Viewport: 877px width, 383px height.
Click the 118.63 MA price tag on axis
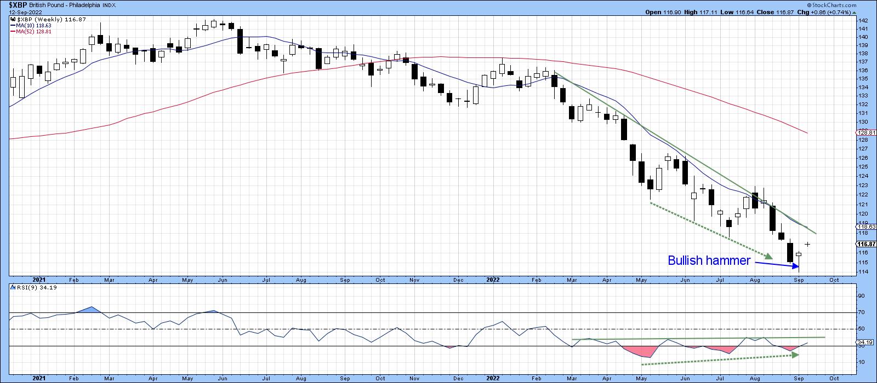coord(866,226)
